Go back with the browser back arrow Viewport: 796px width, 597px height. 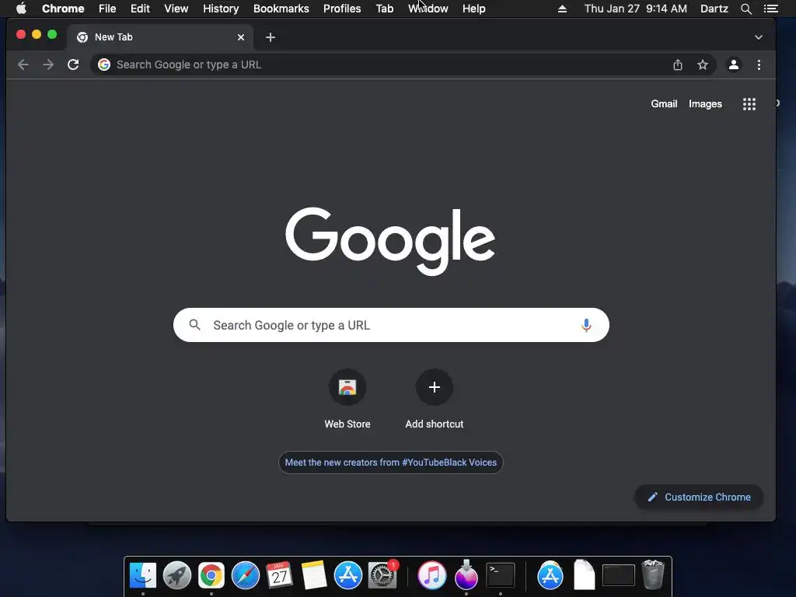point(23,65)
